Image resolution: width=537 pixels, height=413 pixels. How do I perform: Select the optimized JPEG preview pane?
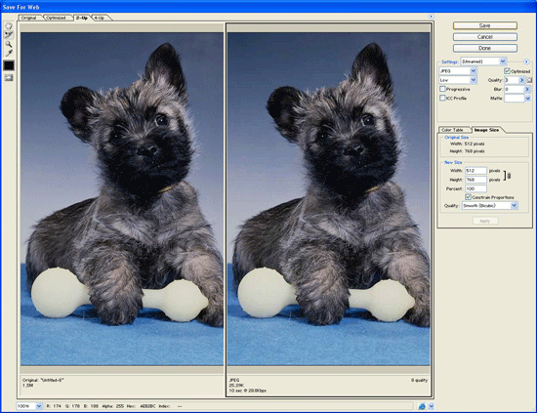click(329, 199)
